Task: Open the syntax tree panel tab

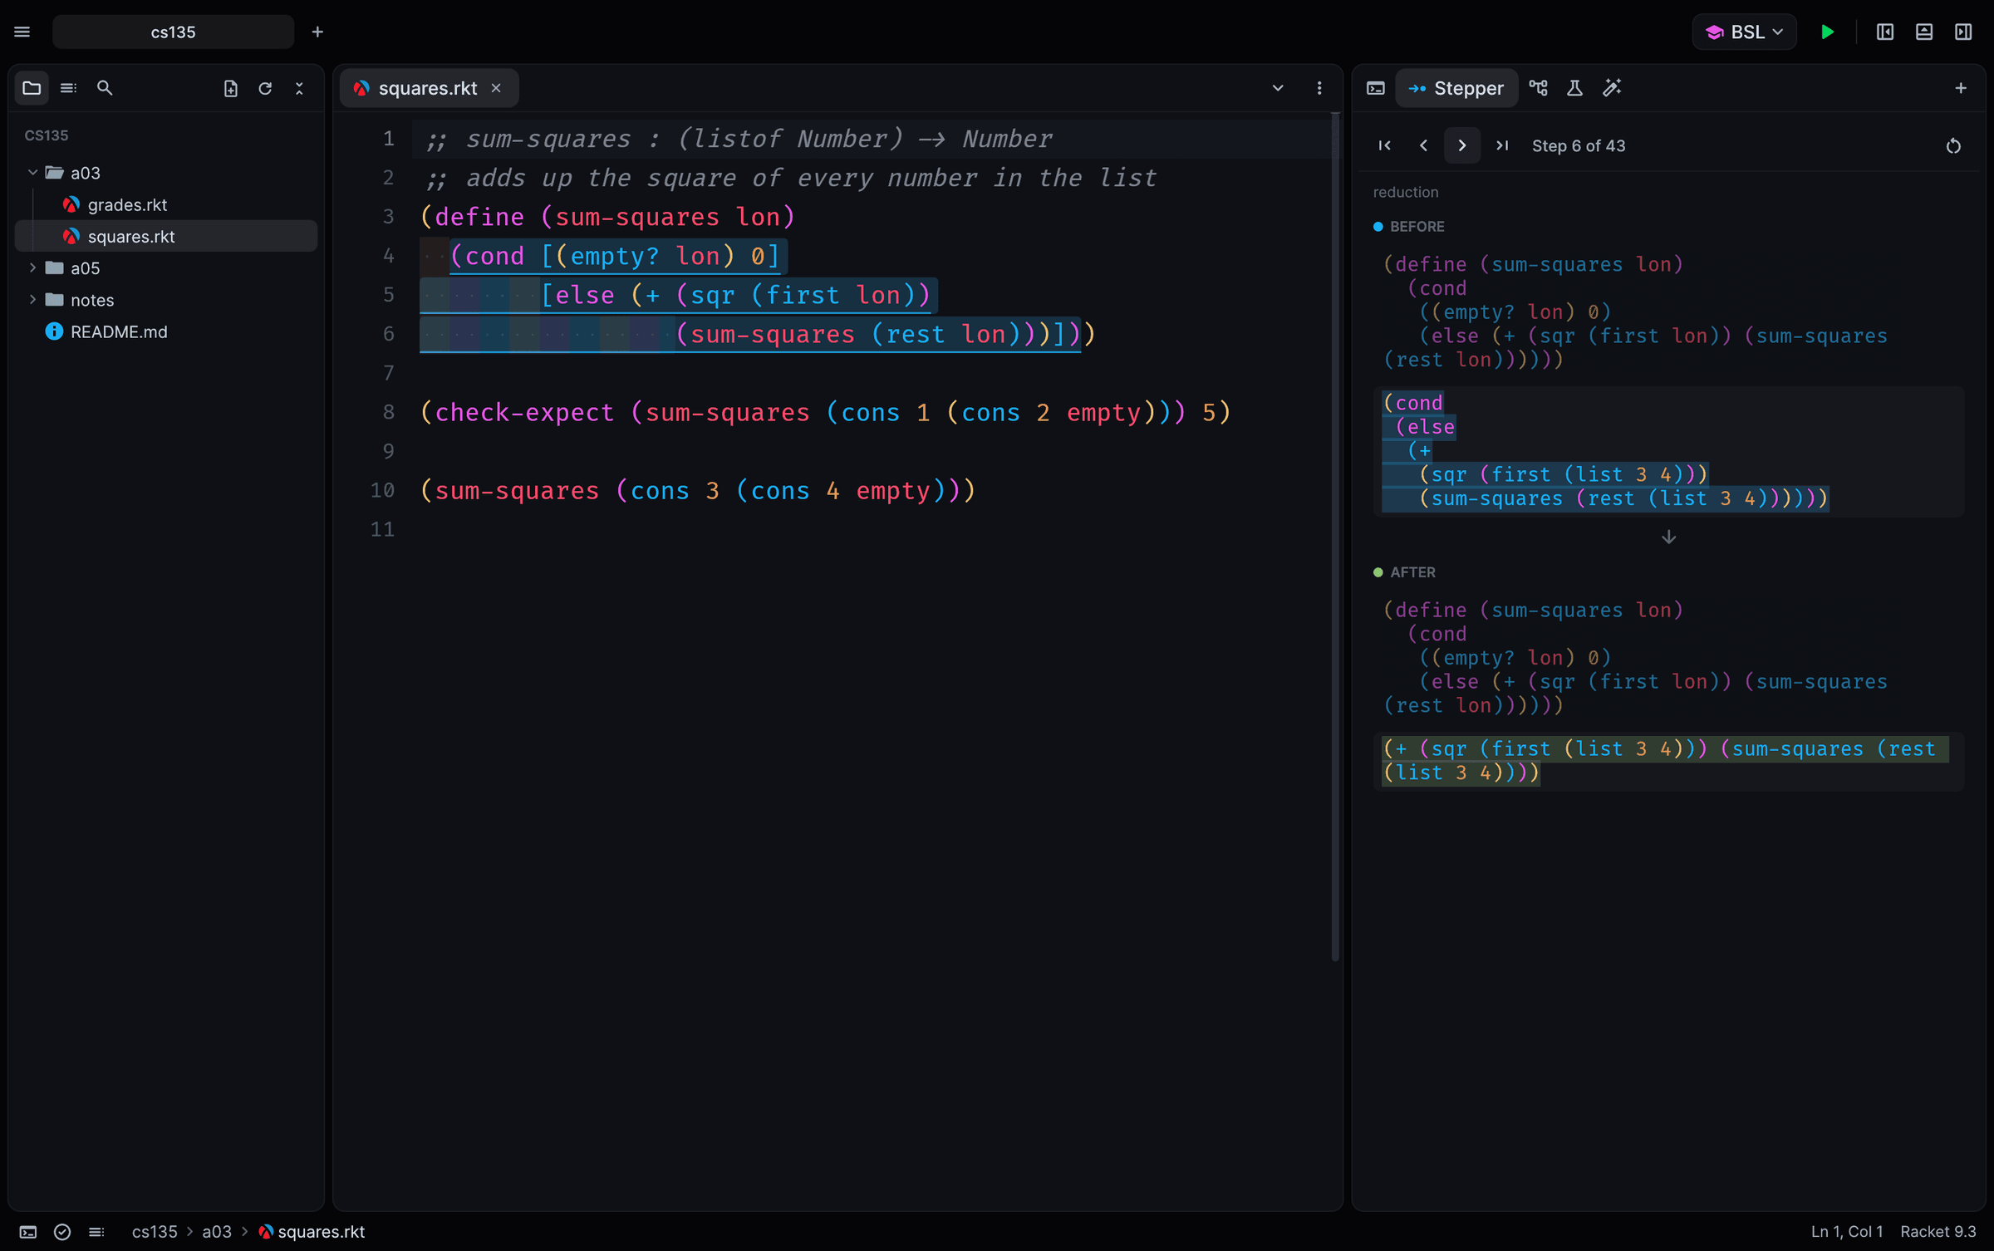Action: (x=1539, y=88)
